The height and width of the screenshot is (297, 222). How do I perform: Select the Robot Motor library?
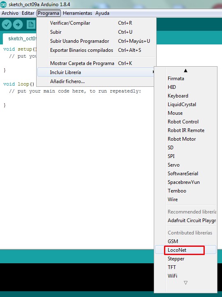(x=185, y=139)
